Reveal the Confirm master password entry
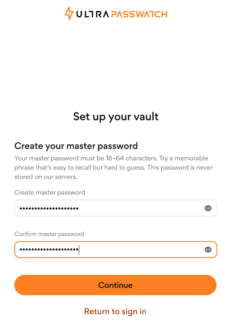This screenshot has width=230, height=322. coord(208,250)
